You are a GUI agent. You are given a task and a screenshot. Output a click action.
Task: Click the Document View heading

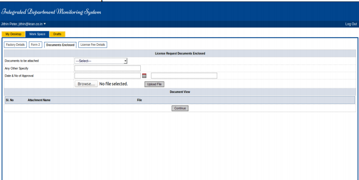click(180, 92)
